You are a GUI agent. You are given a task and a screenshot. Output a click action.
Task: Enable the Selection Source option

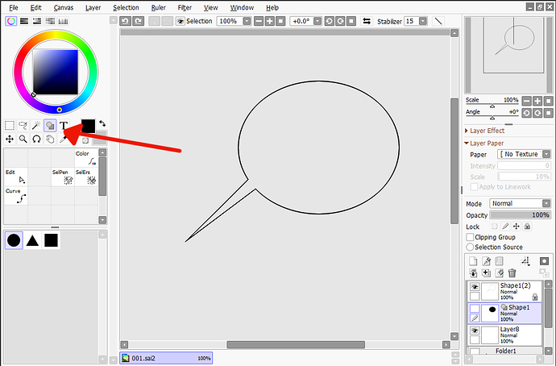pyautogui.click(x=471, y=247)
